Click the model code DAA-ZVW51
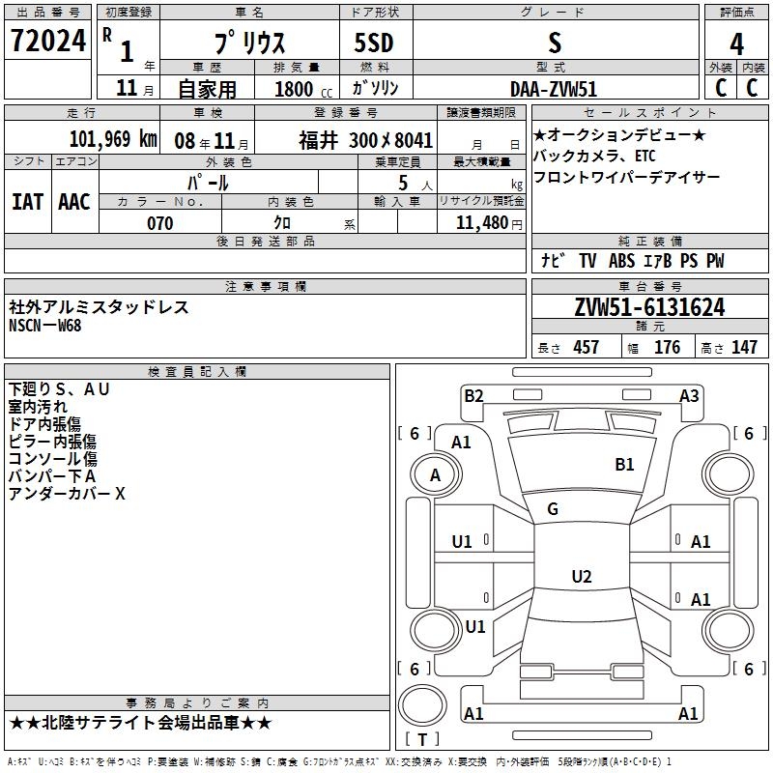Image resolution: width=773 pixels, height=773 pixels. click(x=554, y=89)
